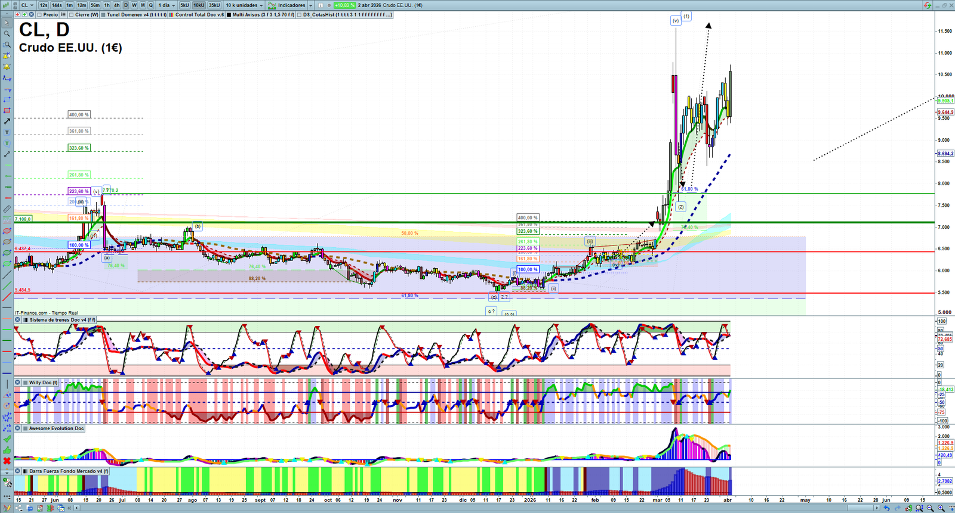
Task: Click the '2 abr 2026' date text
Action: pos(369,5)
